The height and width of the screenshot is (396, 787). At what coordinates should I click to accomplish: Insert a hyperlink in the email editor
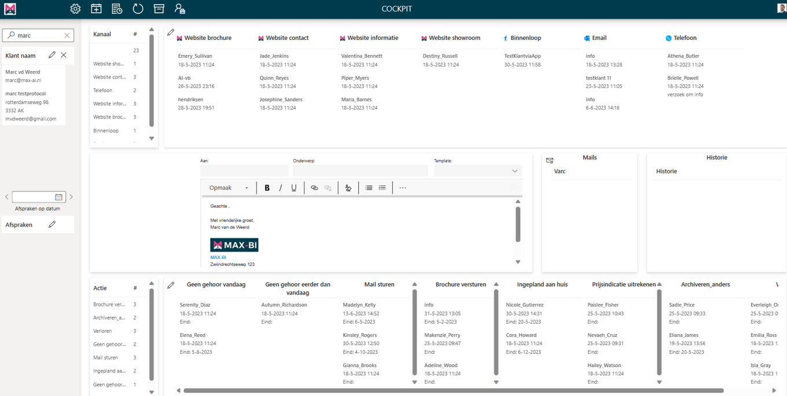point(314,188)
